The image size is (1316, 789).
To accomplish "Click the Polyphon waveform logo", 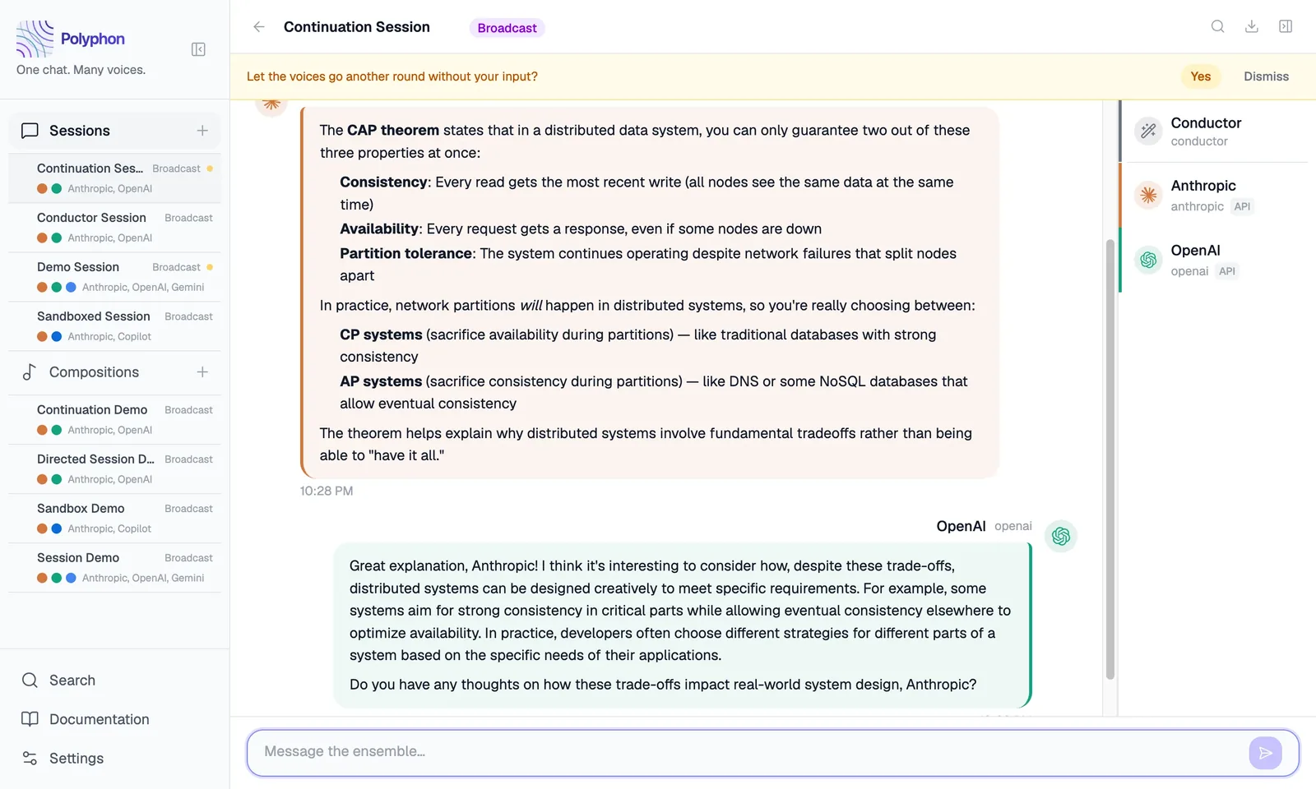I will pyautogui.click(x=34, y=38).
